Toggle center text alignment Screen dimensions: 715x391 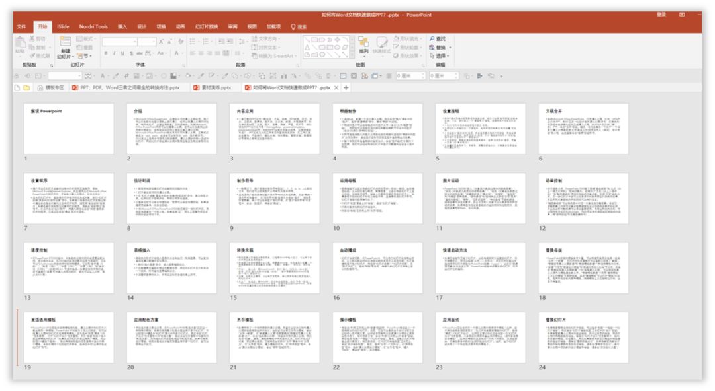[x=201, y=53]
